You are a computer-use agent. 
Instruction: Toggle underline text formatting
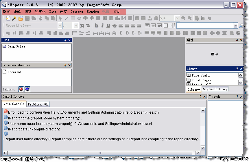(x=108, y=26)
